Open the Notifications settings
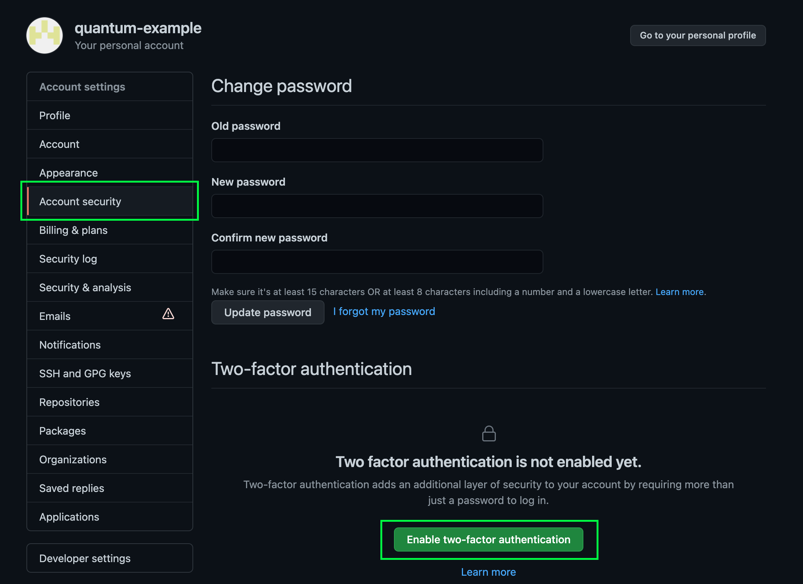 click(70, 345)
